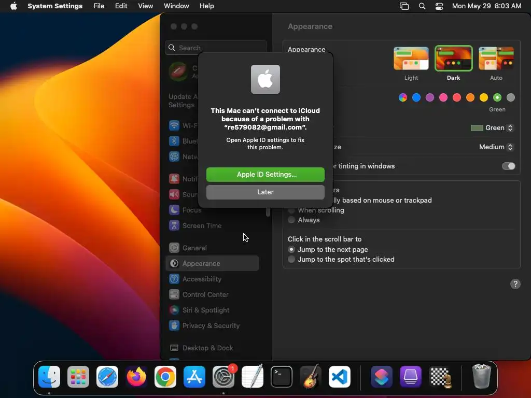The image size is (531, 398).
Task: Select Jump to the spot that's clicked
Action: tap(291, 259)
